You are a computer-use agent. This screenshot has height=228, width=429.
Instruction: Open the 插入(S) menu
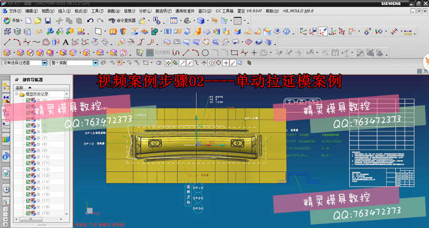tap(65, 11)
